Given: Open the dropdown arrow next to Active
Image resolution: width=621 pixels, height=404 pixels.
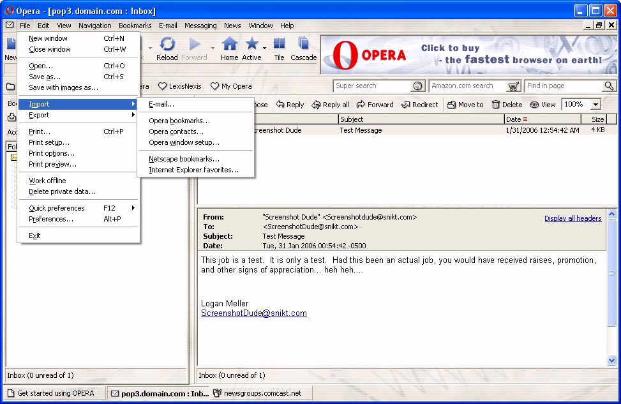Looking at the screenshot, I should tap(265, 48).
